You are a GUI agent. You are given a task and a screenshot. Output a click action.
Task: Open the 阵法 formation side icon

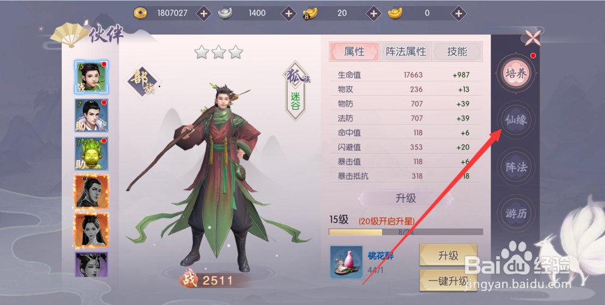(x=516, y=167)
